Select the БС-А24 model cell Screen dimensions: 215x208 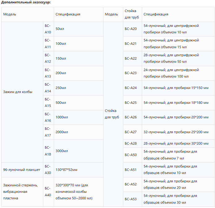pos(132,88)
